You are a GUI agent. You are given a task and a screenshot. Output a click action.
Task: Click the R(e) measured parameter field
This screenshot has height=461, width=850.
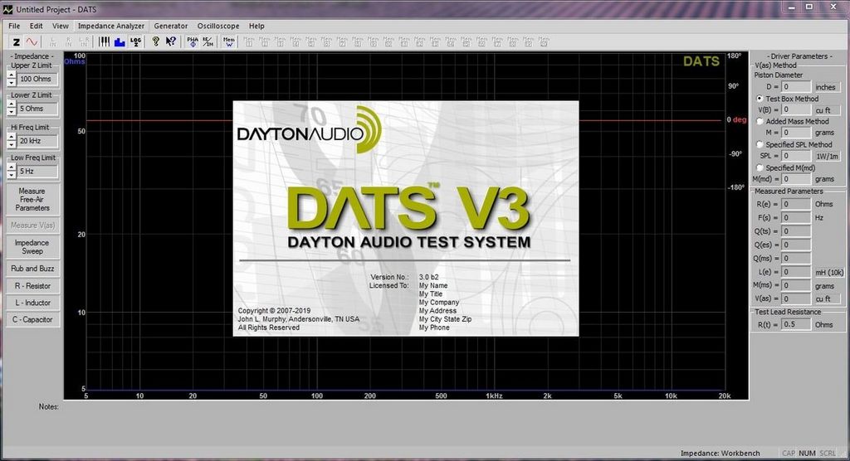coord(796,204)
